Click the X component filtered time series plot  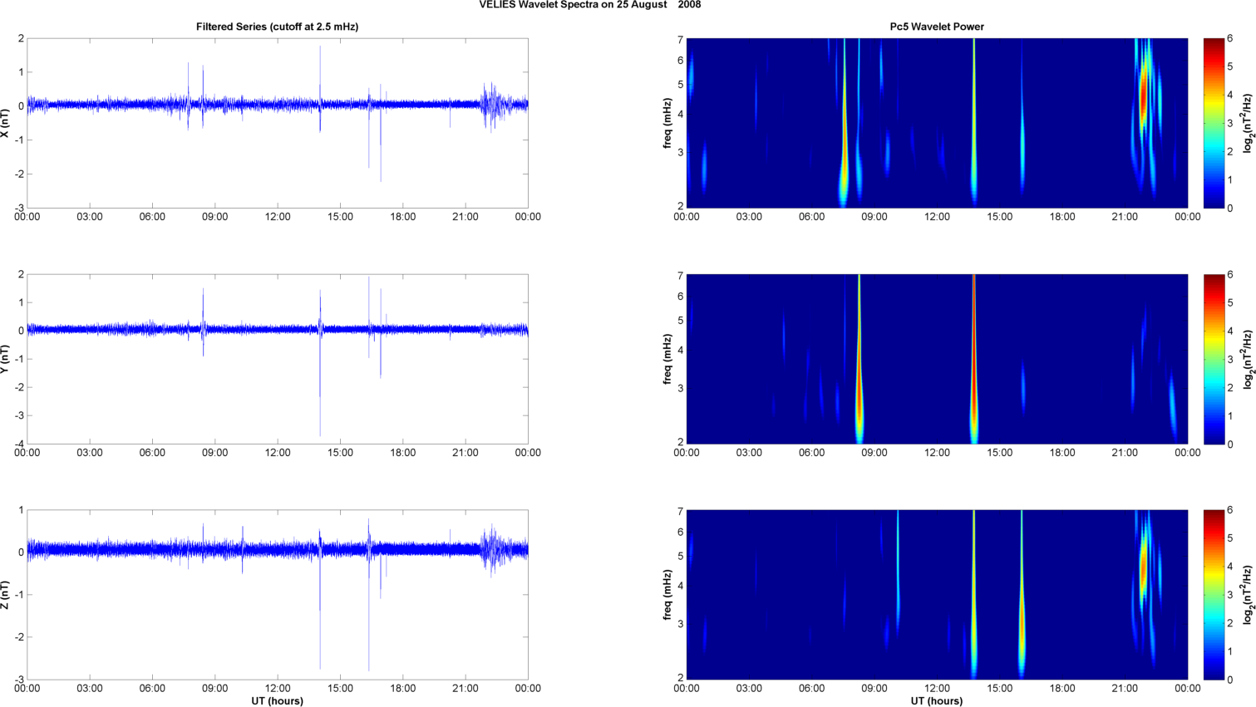coord(278,123)
